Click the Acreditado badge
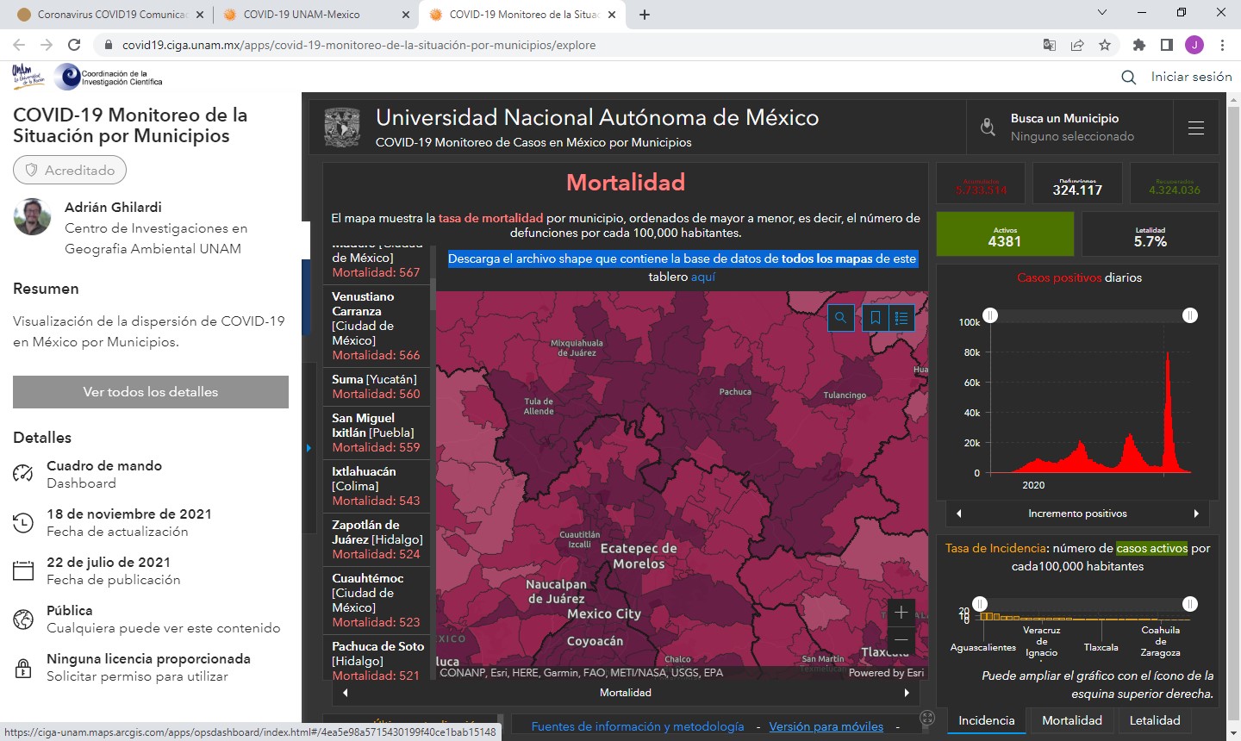1241x741 pixels. 70,170
